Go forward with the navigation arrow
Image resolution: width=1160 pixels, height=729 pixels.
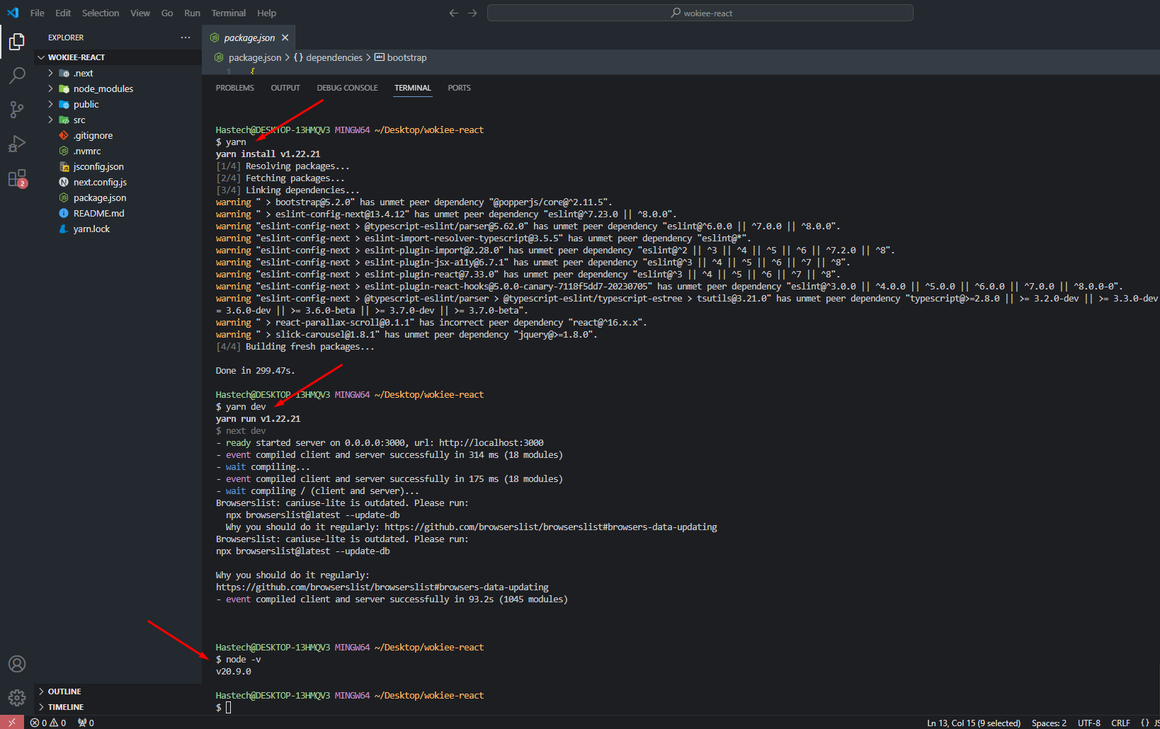tap(472, 13)
